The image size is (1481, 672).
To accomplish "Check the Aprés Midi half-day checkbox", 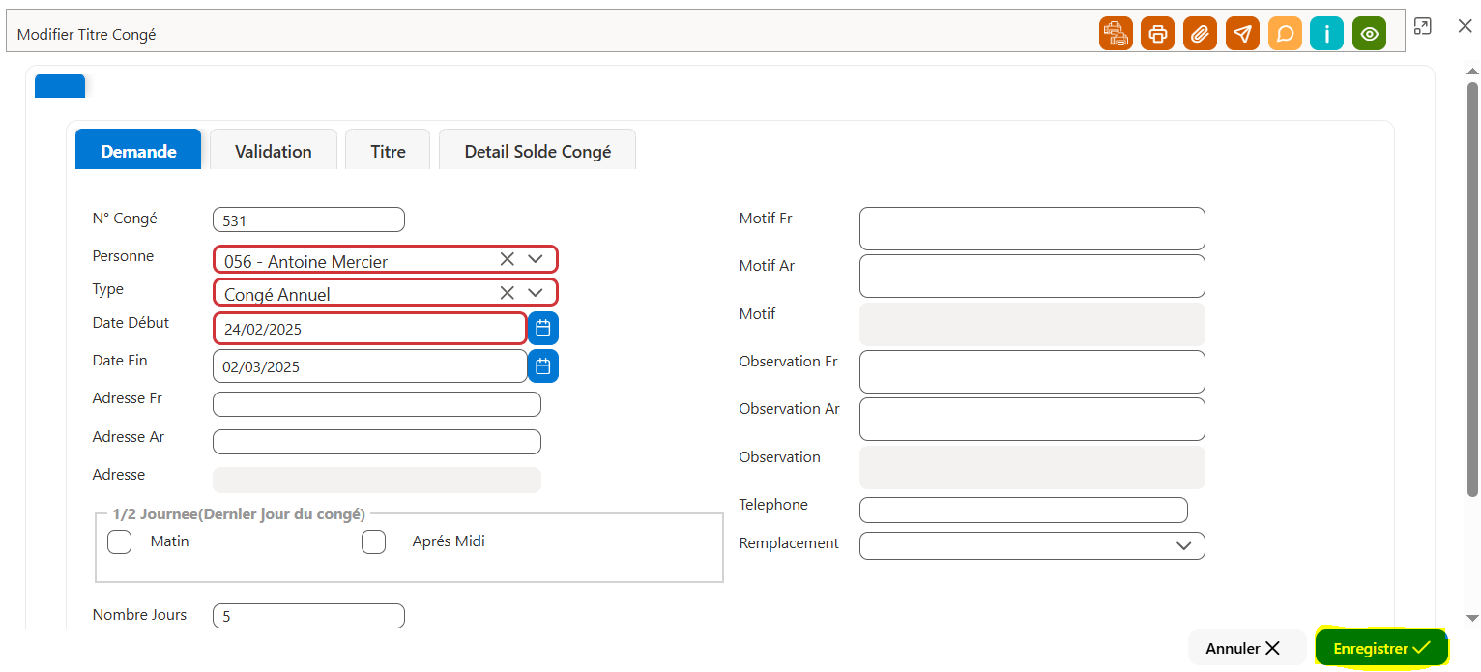I will (373, 541).
